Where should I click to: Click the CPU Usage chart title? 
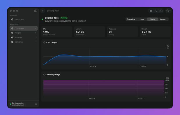pyautogui.click(x=52, y=43)
